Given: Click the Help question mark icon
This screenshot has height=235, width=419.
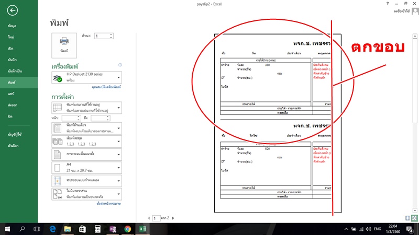Looking at the screenshot, I should coord(388,4).
